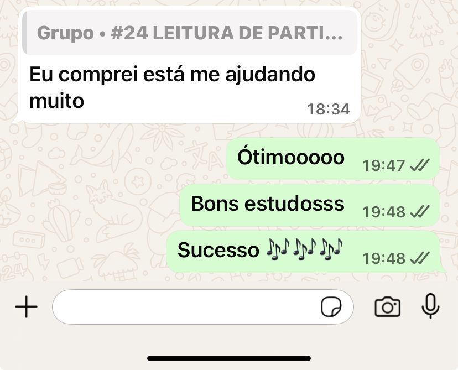Tap the plus attachment icon
Viewport: 458px width, 370px height.
click(x=27, y=306)
